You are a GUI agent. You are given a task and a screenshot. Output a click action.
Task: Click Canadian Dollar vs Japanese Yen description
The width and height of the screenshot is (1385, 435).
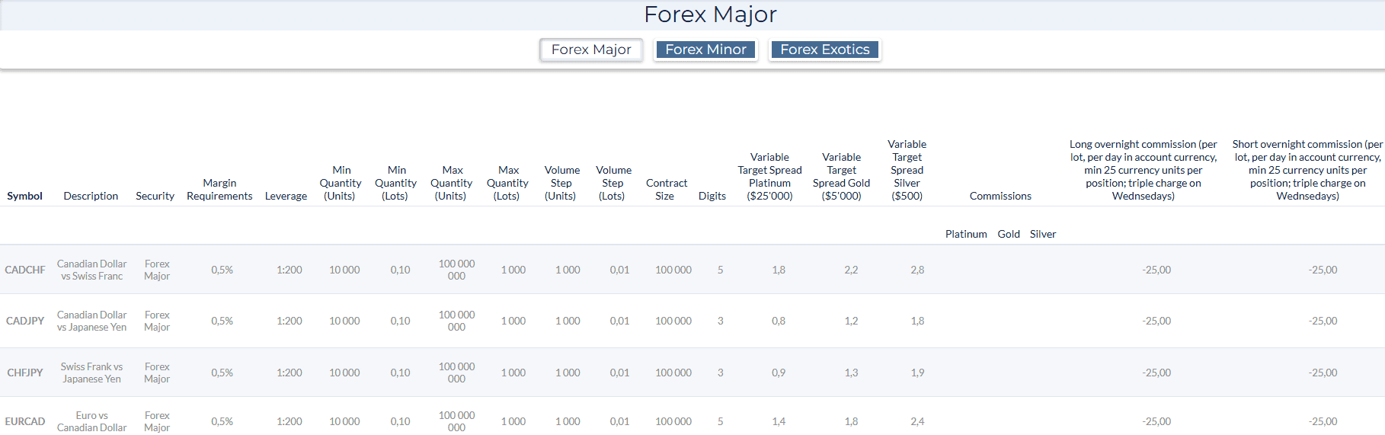(91, 321)
